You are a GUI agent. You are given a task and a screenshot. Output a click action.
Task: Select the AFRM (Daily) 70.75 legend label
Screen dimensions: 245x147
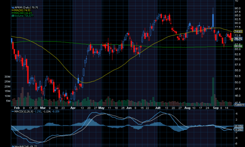coord(26,7)
